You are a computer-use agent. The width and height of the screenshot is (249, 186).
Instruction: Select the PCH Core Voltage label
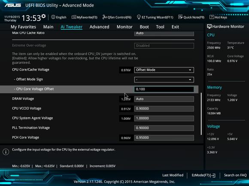tap(26, 137)
